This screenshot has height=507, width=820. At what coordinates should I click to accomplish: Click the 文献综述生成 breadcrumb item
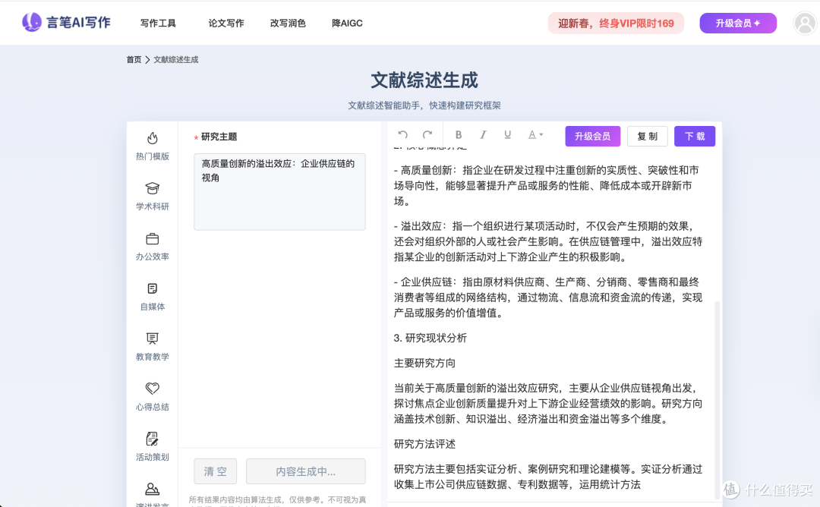[175, 60]
